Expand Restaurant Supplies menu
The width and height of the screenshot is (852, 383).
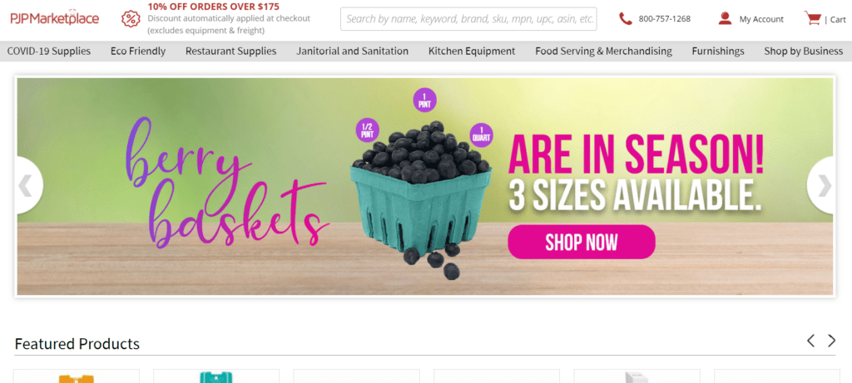(x=231, y=52)
